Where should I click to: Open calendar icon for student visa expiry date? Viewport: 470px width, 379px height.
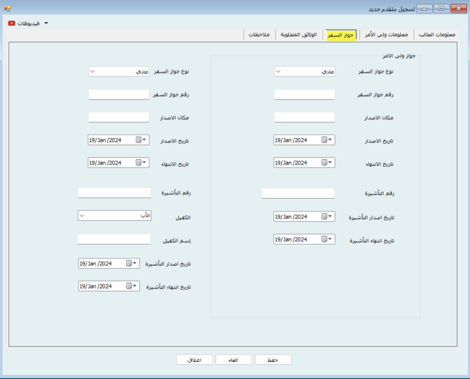129,286
